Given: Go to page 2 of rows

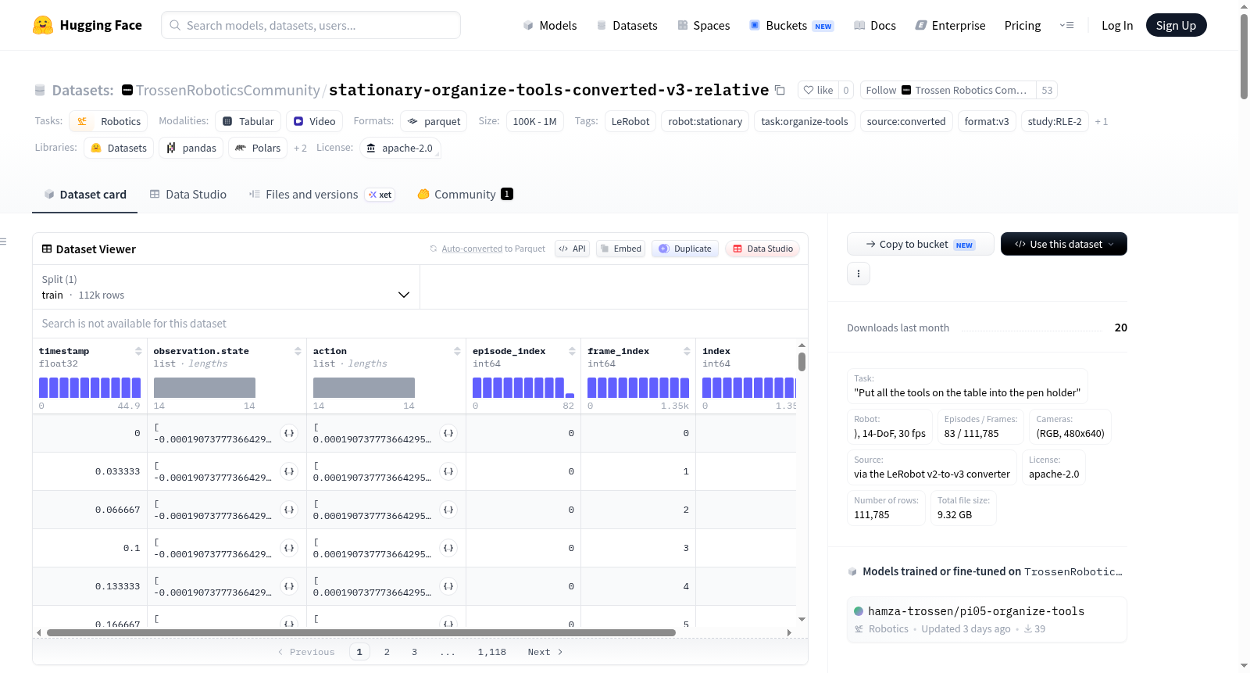Looking at the screenshot, I should point(387,652).
